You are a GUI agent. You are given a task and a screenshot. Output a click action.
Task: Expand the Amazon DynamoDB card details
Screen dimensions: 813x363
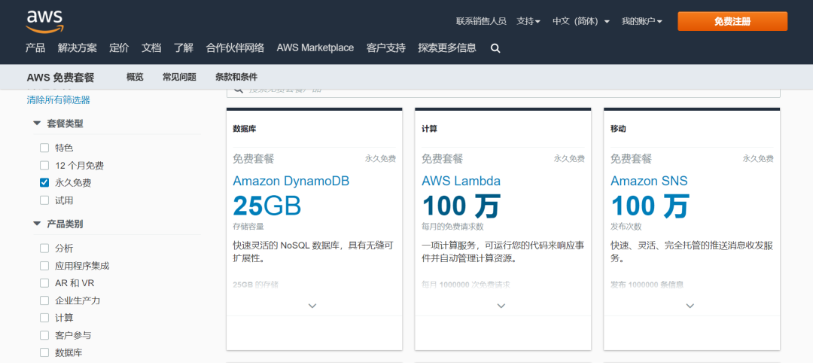pos(312,306)
